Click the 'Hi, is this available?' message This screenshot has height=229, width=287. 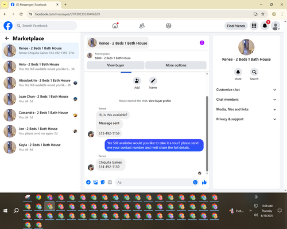pyautogui.click(x=113, y=115)
